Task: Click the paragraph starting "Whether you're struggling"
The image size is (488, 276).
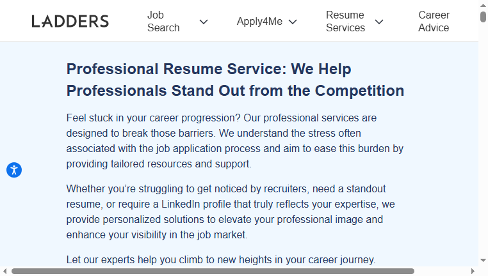Action: 231,211
